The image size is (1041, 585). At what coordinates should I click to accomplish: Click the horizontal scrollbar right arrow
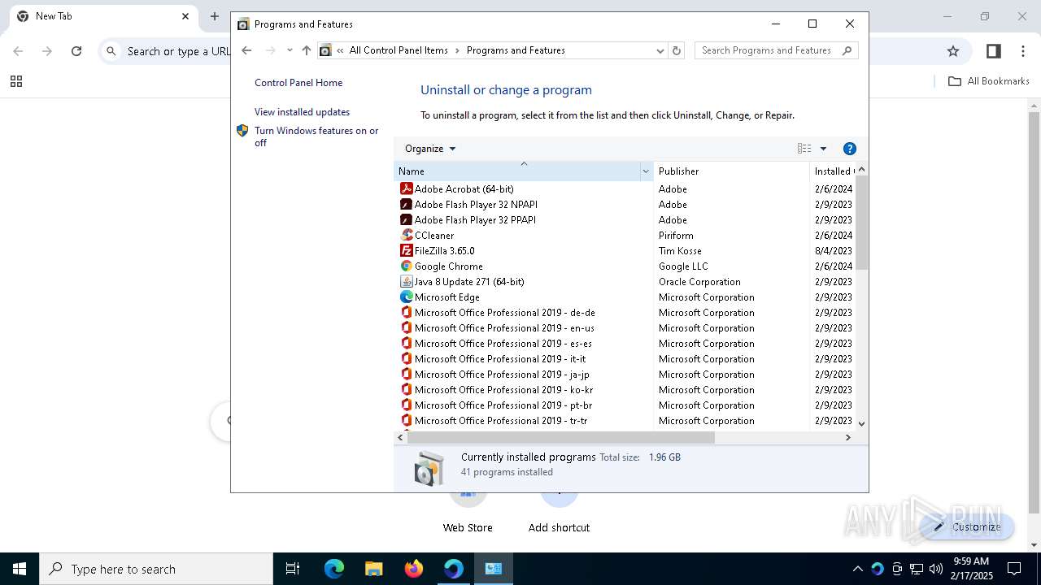pos(847,437)
